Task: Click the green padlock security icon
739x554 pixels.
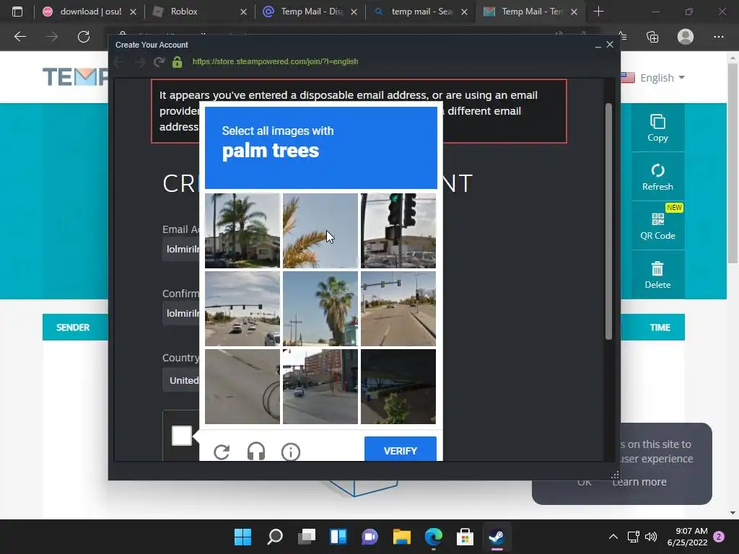Action: click(178, 62)
